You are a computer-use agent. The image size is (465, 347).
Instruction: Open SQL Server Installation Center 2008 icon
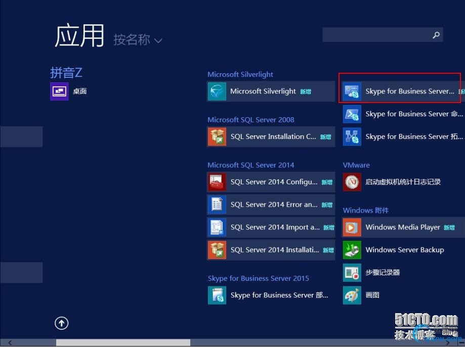217,137
